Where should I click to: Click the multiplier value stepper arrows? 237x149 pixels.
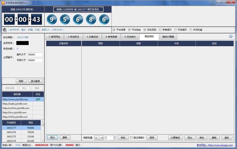pos(114,138)
